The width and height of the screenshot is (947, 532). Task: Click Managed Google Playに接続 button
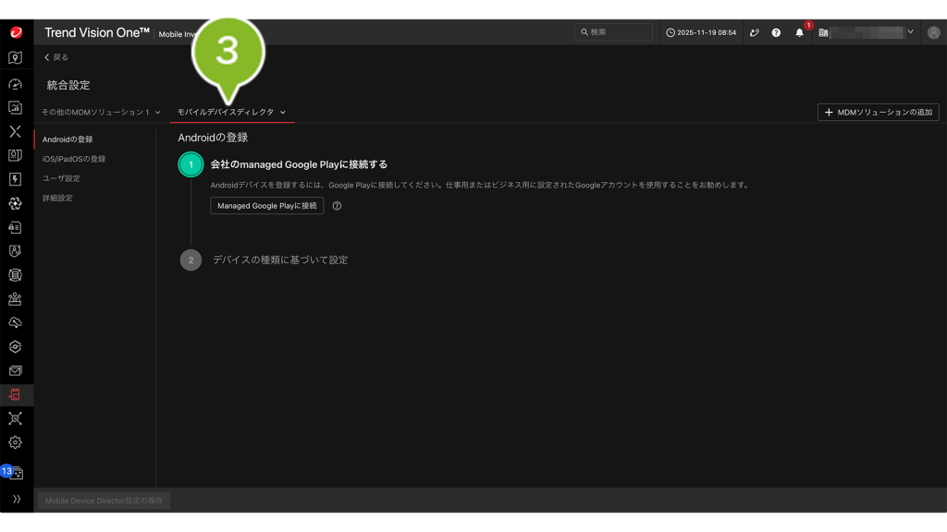266,206
